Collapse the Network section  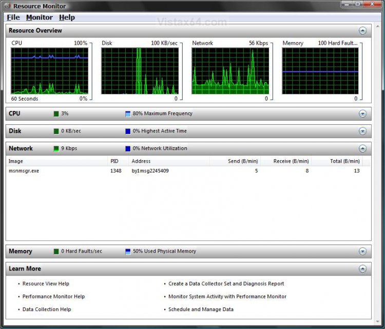coord(362,149)
